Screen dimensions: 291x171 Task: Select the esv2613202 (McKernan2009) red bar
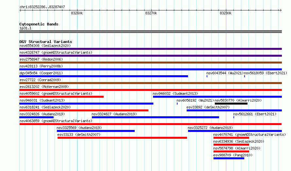150,90
